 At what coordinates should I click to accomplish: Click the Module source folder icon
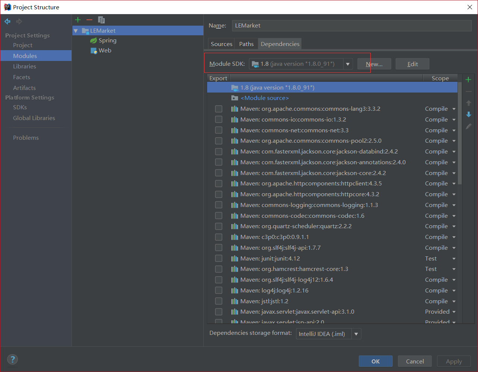pyautogui.click(x=234, y=98)
